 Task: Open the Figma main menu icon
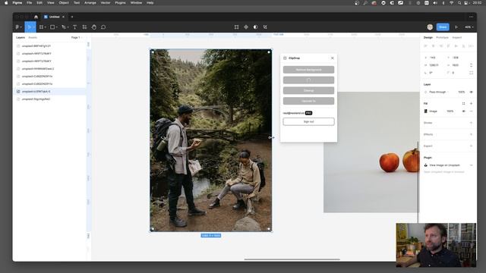pos(17,27)
